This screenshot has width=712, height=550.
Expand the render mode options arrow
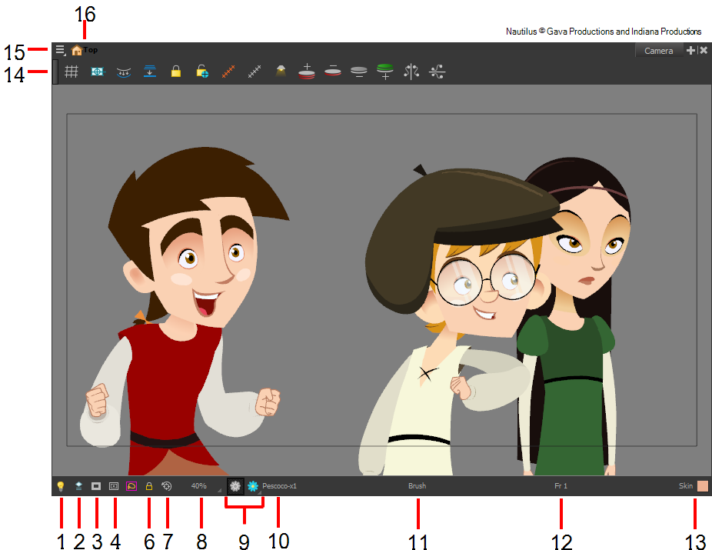click(x=260, y=492)
